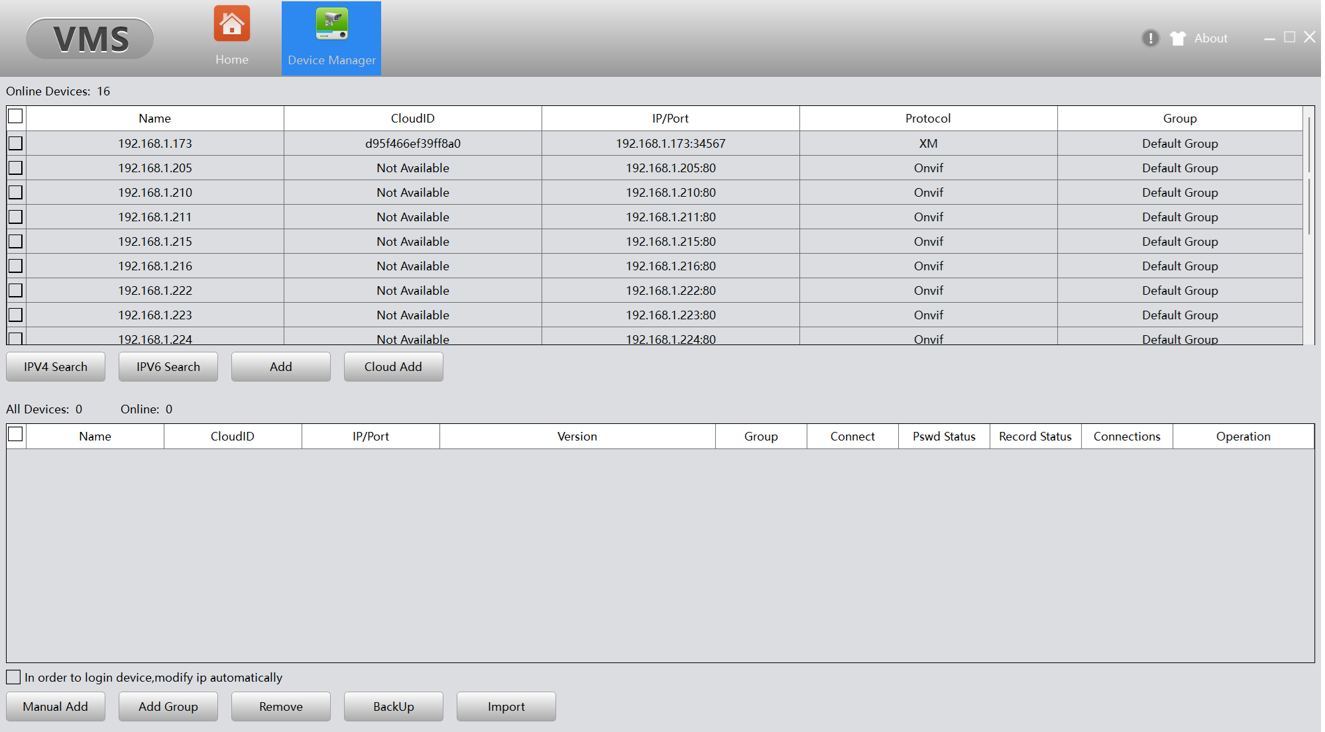Enable modify ip automatically option
The width and height of the screenshot is (1325, 732).
click(x=13, y=677)
